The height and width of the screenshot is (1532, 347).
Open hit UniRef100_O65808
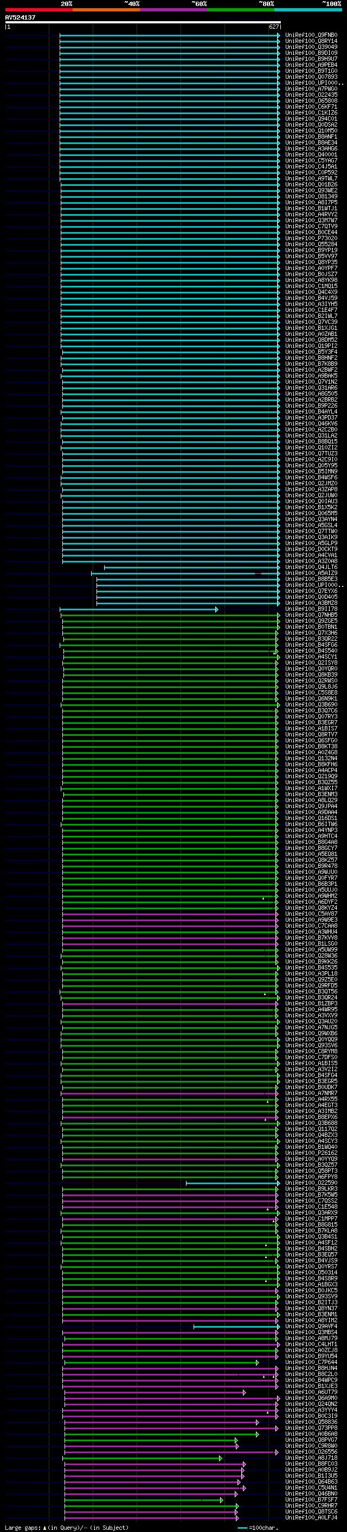(311, 101)
